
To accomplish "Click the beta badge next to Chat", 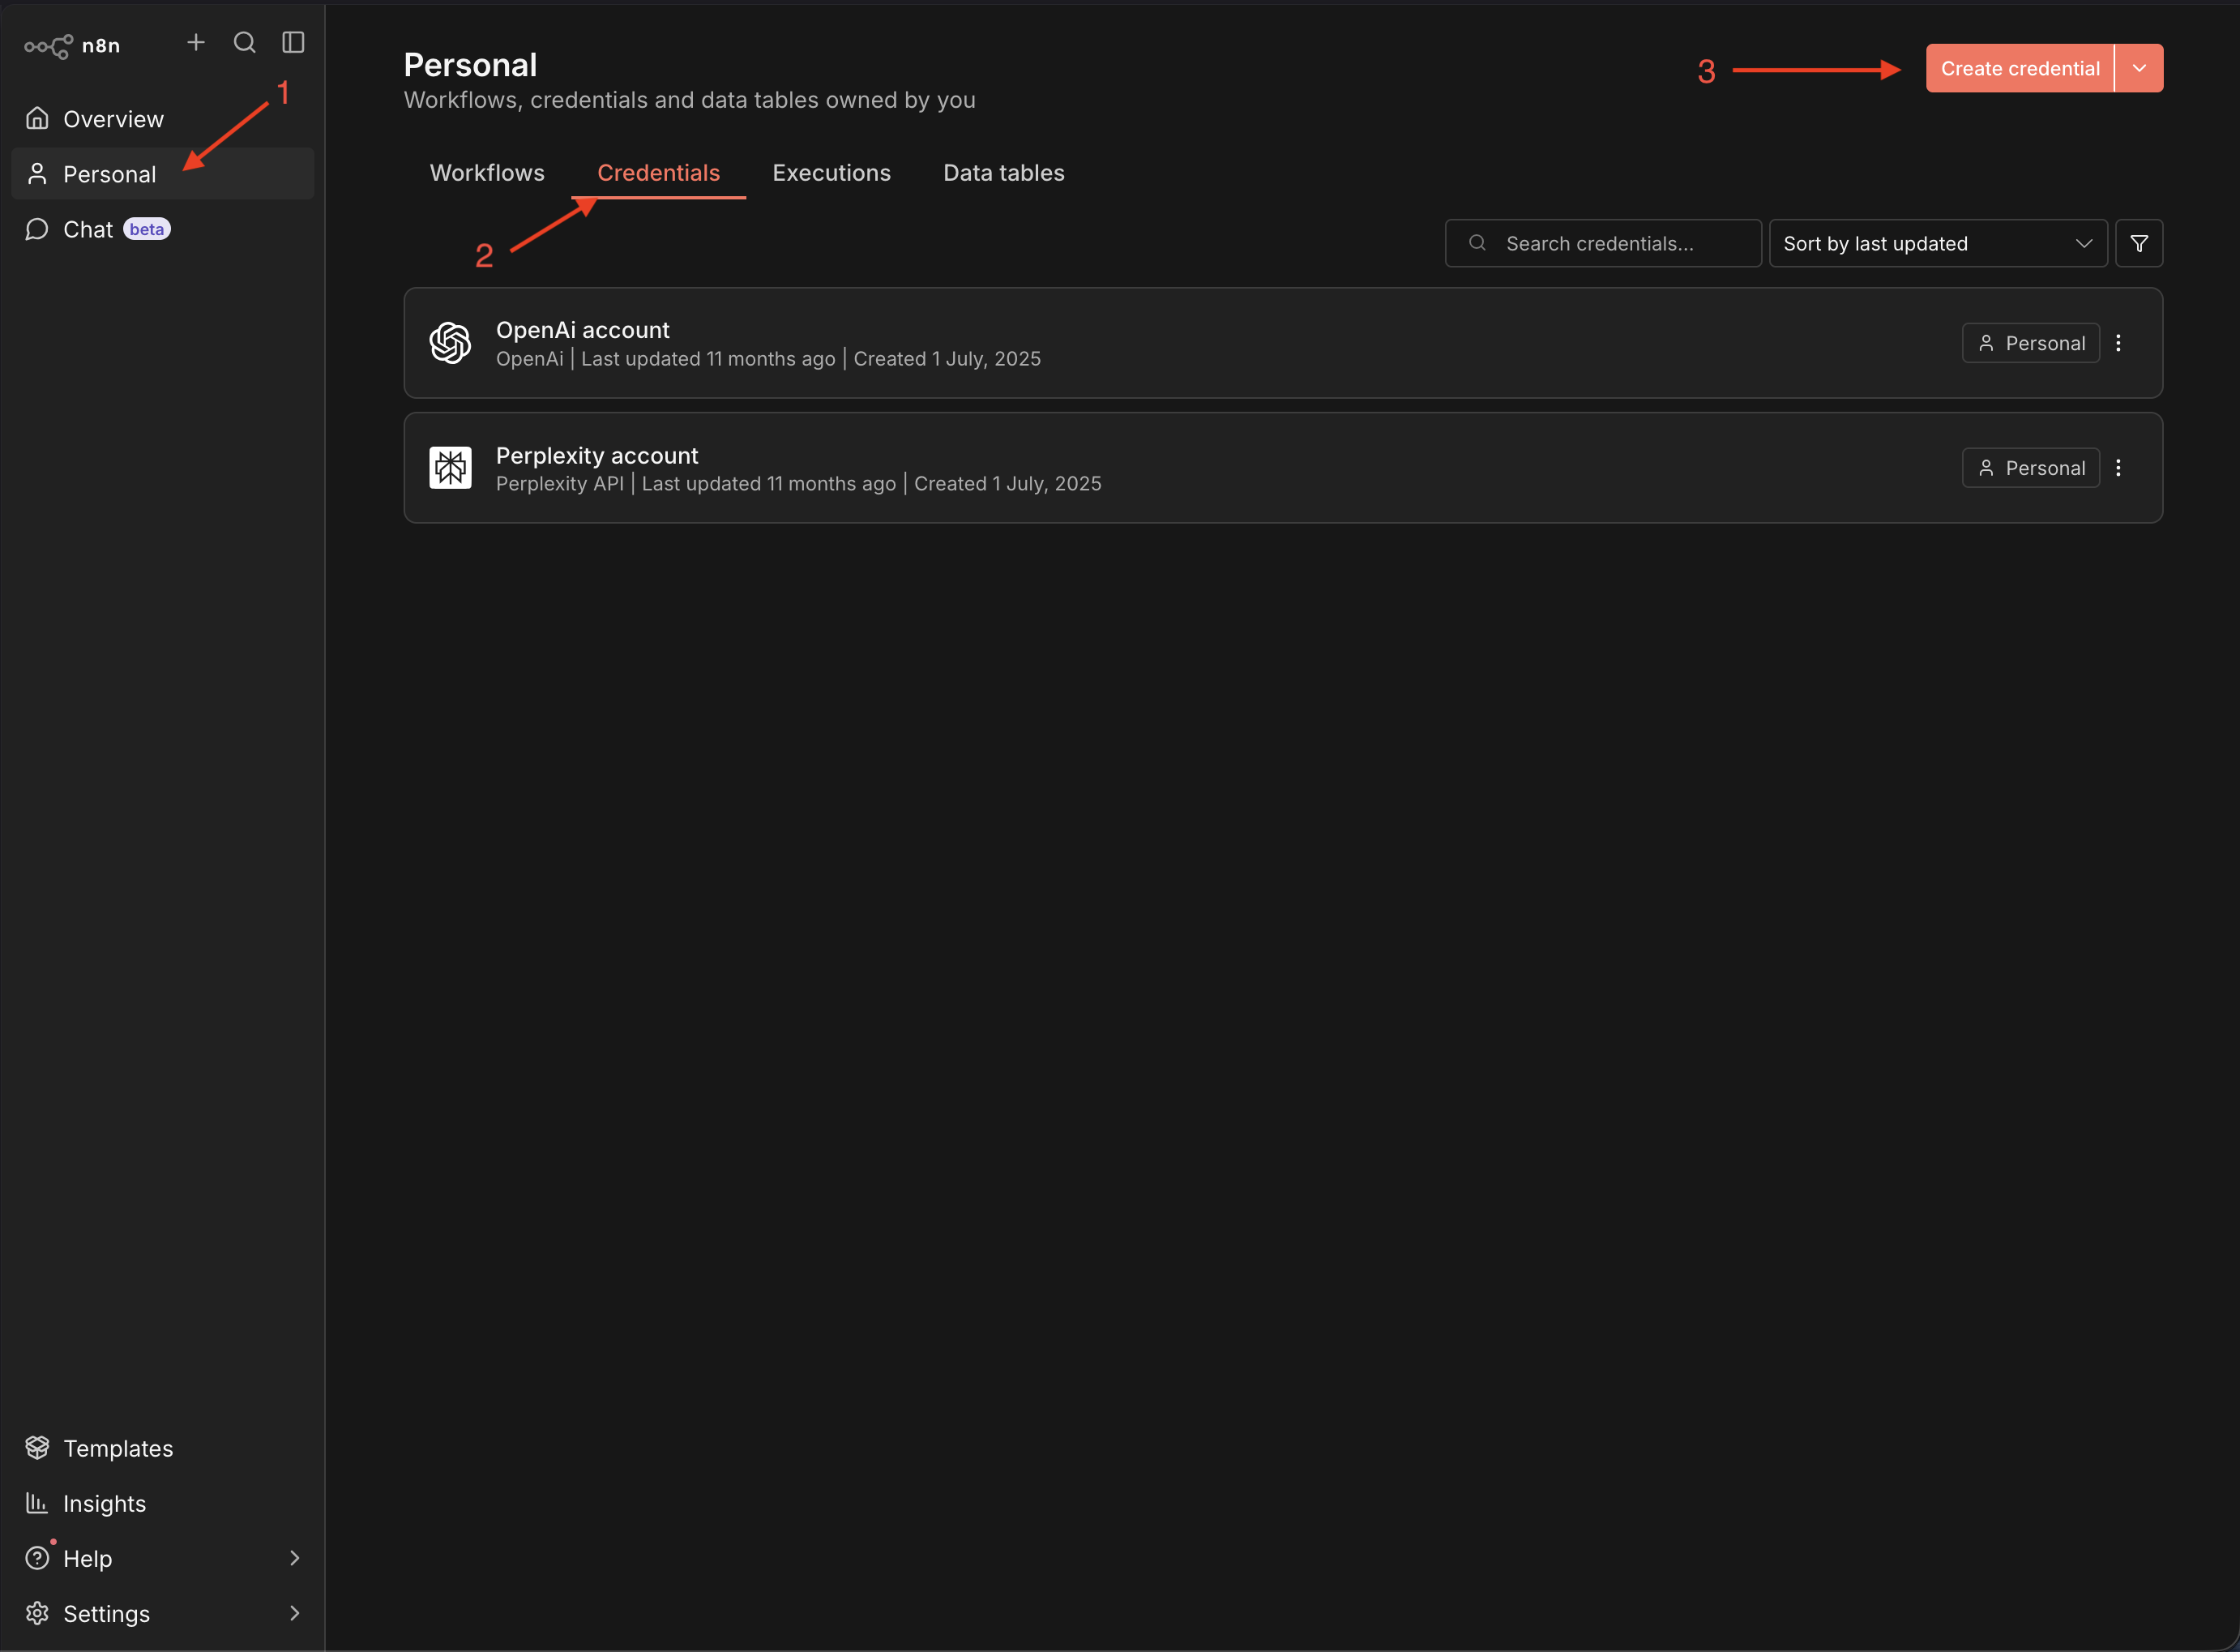I will coord(147,229).
